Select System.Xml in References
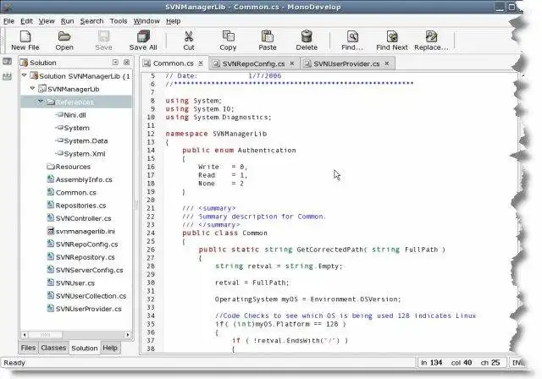This screenshot has height=379, width=542. click(x=85, y=154)
